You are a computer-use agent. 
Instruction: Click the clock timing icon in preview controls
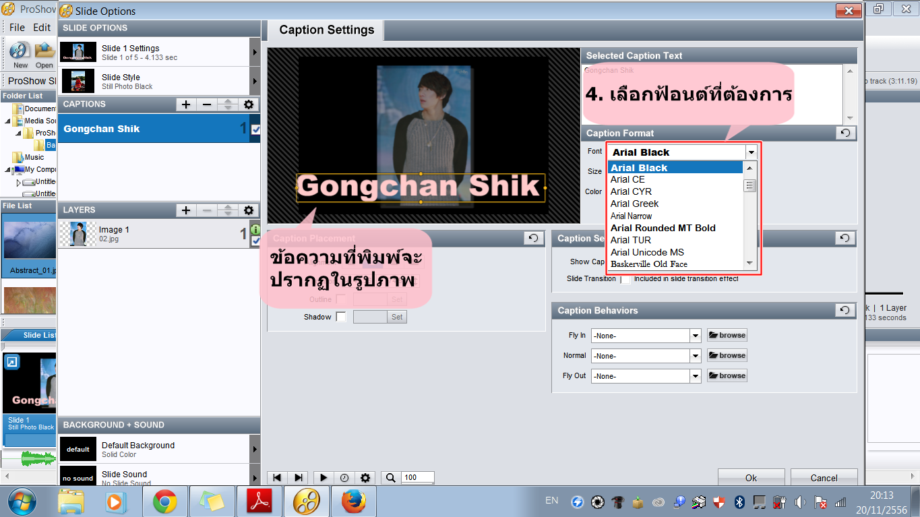click(344, 477)
